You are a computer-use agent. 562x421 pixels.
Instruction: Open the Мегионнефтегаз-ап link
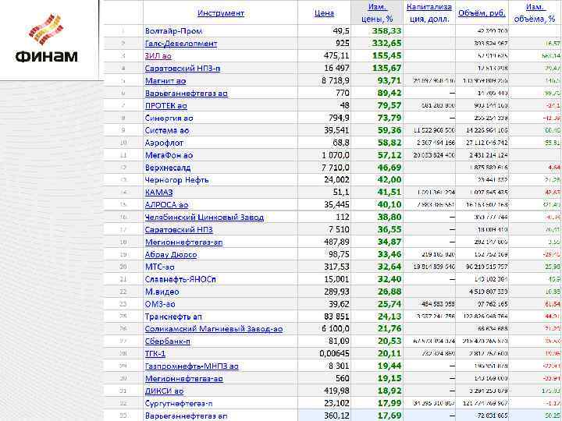click(184, 242)
